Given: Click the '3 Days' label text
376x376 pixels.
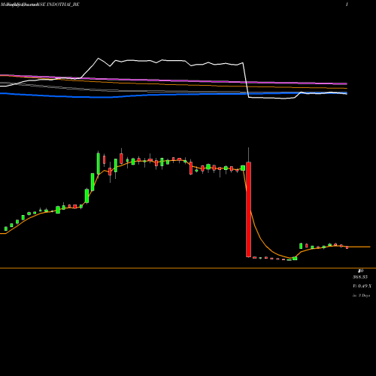Looking at the screenshot, I should pos(364,296).
